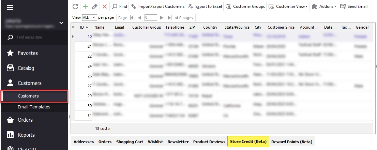This screenshot has width=377, height=150.
Task: Switch to the Store Credit (Beta) tab
Action: (248, 141)
